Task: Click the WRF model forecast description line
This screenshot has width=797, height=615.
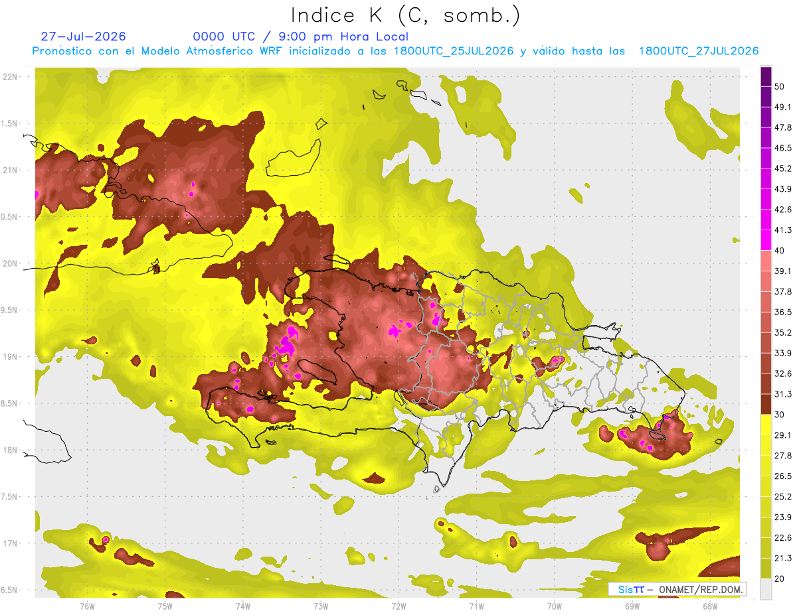Action: coord(396,51)
